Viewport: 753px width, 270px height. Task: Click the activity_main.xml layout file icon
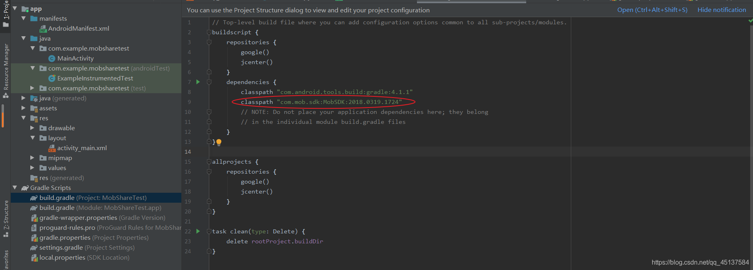tap(52, 148)
